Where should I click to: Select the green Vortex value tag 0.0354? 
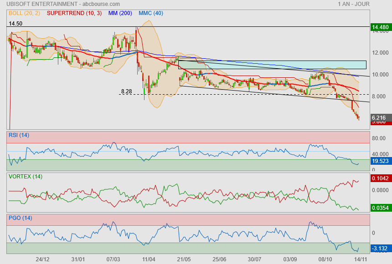(x=380, y=208)
